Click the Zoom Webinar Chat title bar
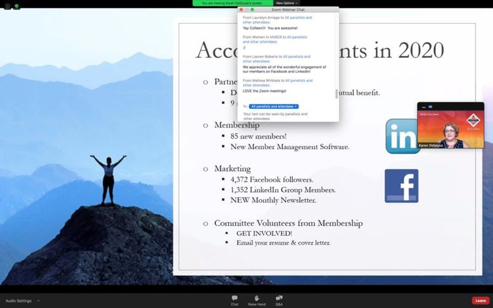Screen dimensions: 493x308 tap(287, 10)
